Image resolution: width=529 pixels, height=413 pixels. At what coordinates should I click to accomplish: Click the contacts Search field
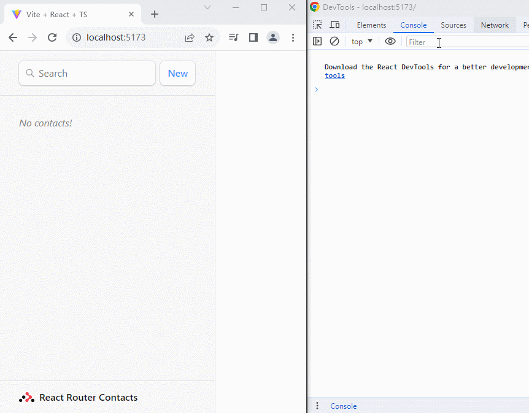point(87,73)
